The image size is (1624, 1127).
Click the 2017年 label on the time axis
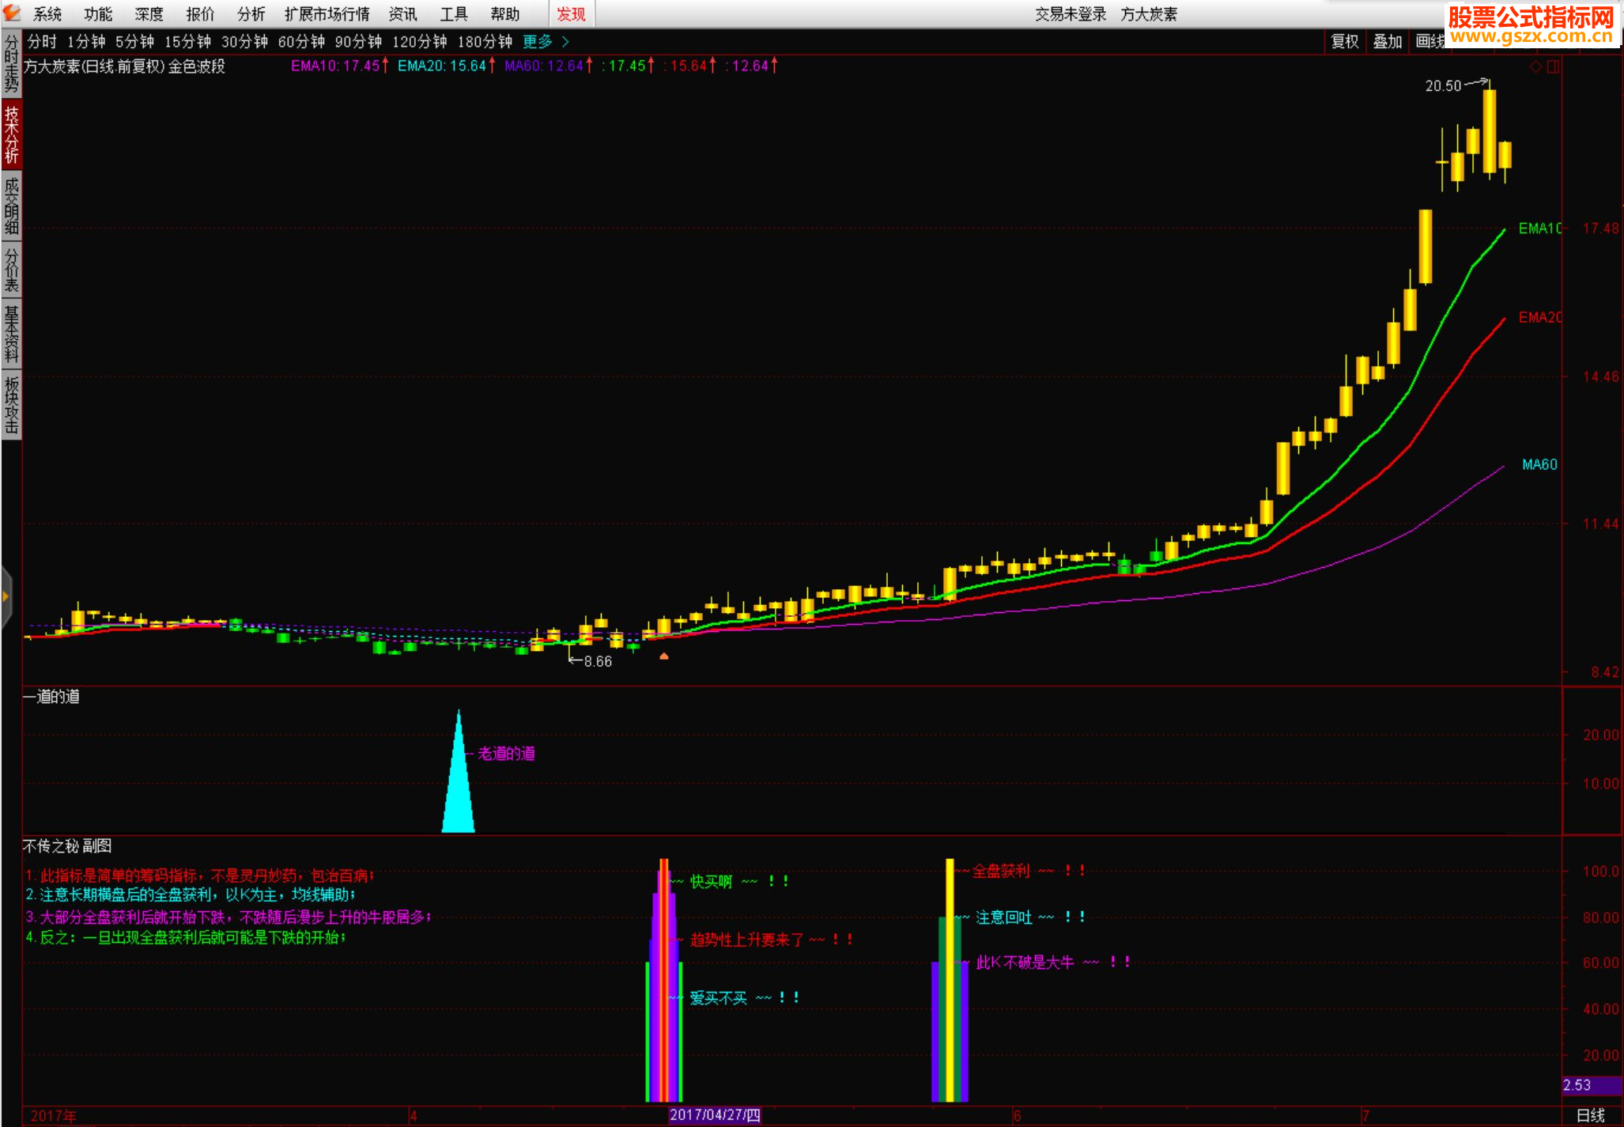[53, 1116]
